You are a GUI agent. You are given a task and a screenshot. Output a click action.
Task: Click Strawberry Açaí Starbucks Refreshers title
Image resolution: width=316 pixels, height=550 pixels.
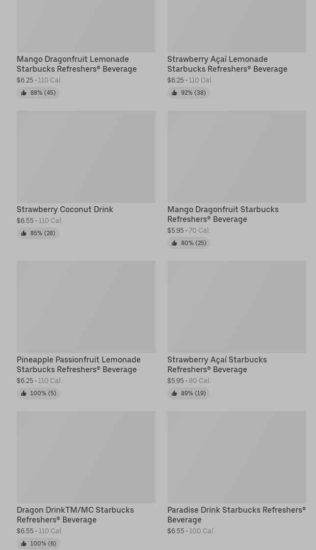217,364
